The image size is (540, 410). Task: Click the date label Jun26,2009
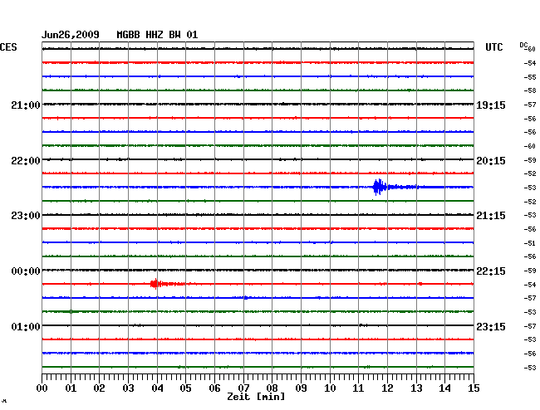pos(71,35)
